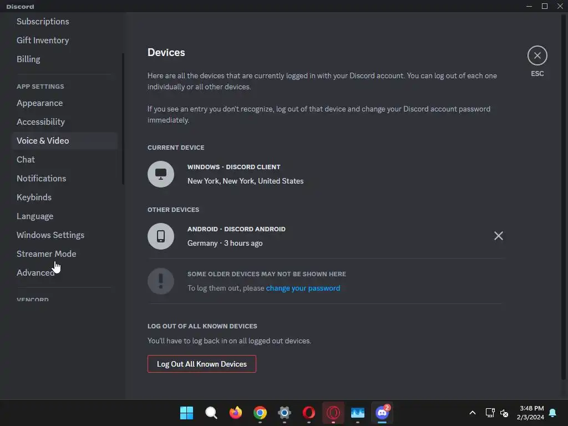Screen dimensions: 568x426
Task: Open Subscriptions settings
Action: 43,22
